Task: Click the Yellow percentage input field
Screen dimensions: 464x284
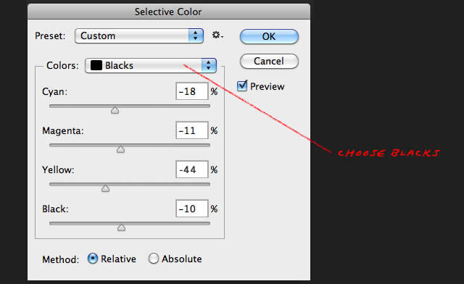Action: click(192, 170)
